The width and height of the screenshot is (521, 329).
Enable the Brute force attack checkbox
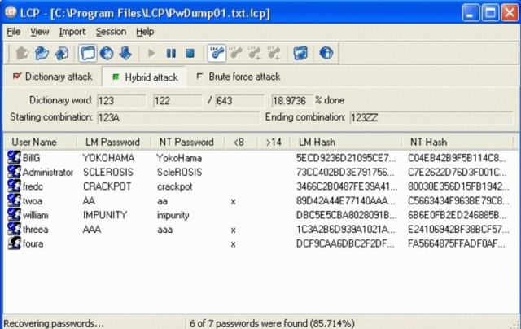199,77
